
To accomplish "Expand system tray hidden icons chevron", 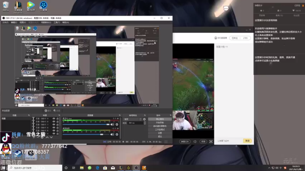I will tap(269, 168).
